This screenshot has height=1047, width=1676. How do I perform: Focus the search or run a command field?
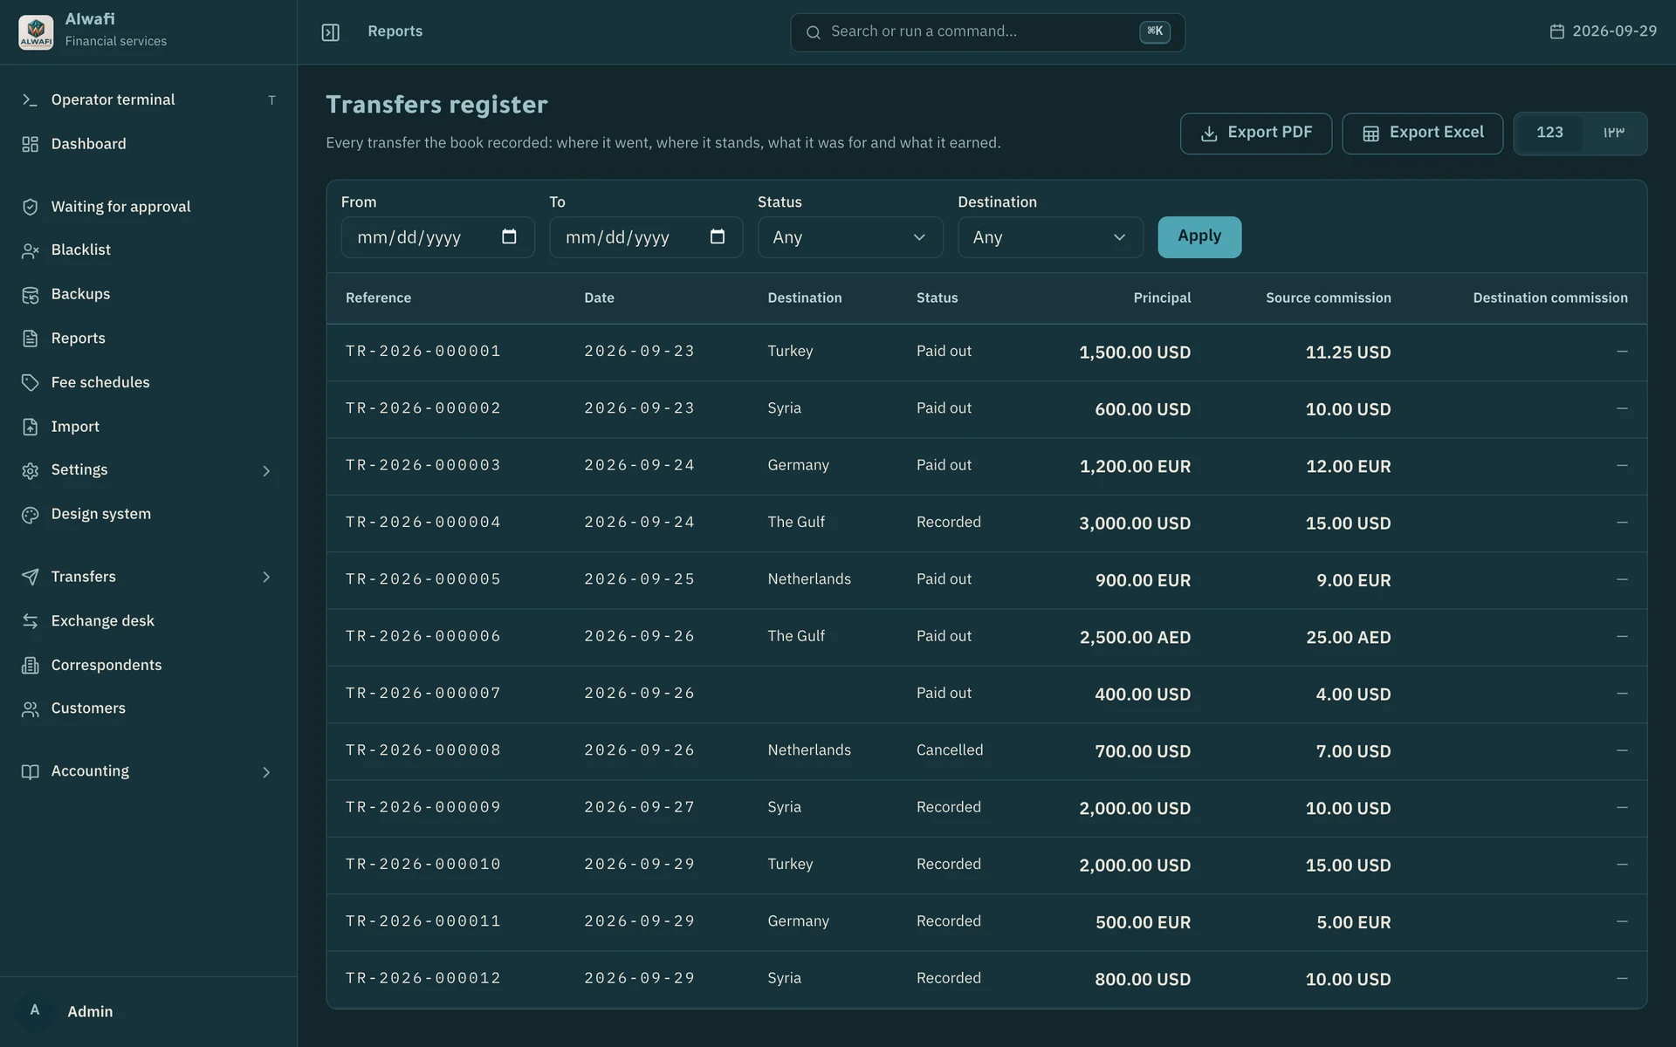pyautogui.click(x=987, y=32)
